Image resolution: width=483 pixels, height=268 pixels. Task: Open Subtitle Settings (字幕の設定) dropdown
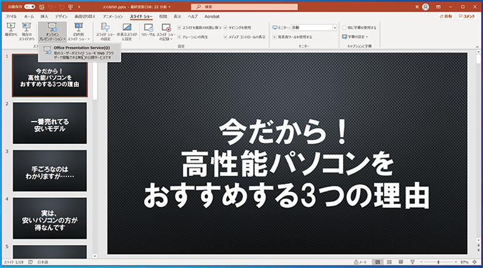point(355,37)
